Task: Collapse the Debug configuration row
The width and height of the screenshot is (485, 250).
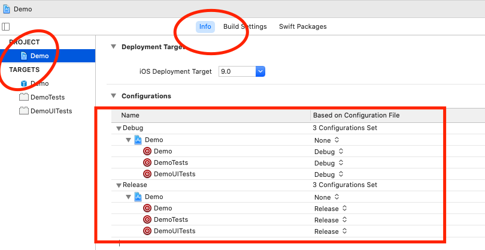Action: point(119,128)
